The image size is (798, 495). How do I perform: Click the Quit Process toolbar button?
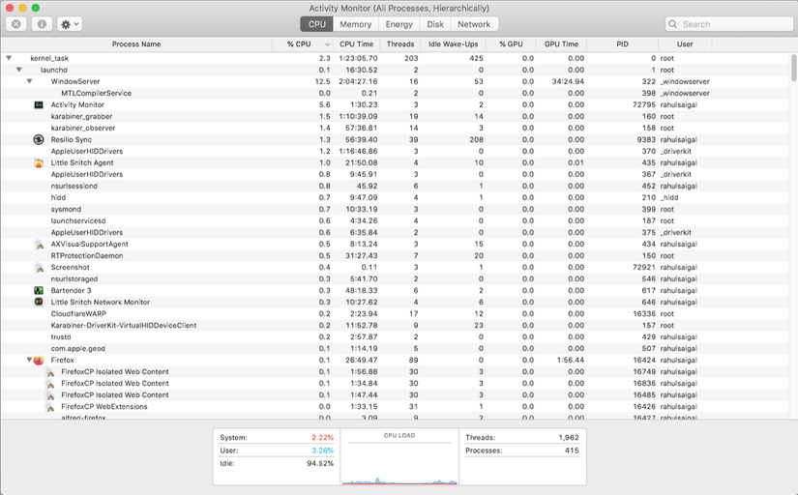(x=16, y=24)
